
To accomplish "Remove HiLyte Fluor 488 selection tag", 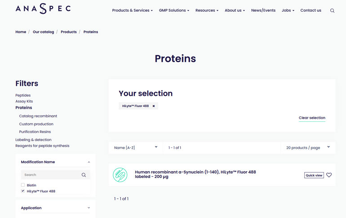I will [154, 106].
